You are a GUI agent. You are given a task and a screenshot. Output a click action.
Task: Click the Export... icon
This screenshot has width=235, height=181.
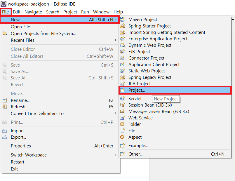4,137
